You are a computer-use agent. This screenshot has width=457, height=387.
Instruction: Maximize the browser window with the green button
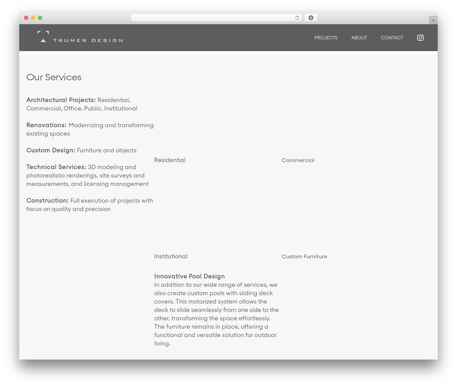coord(40,18)
